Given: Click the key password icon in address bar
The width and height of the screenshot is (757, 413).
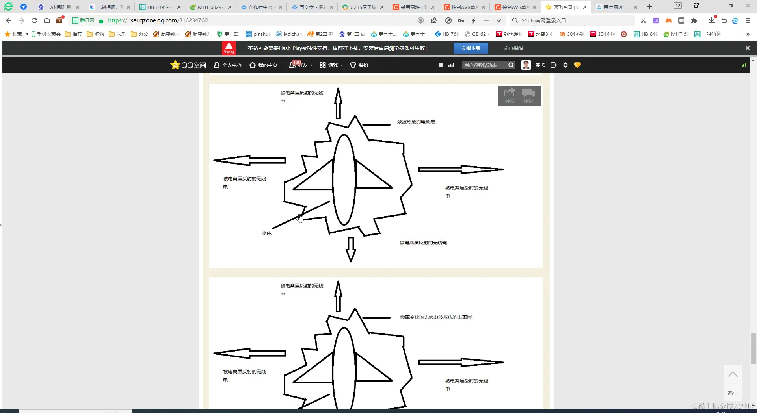Looking at the screenshot, I should click(x=461, y=20).
